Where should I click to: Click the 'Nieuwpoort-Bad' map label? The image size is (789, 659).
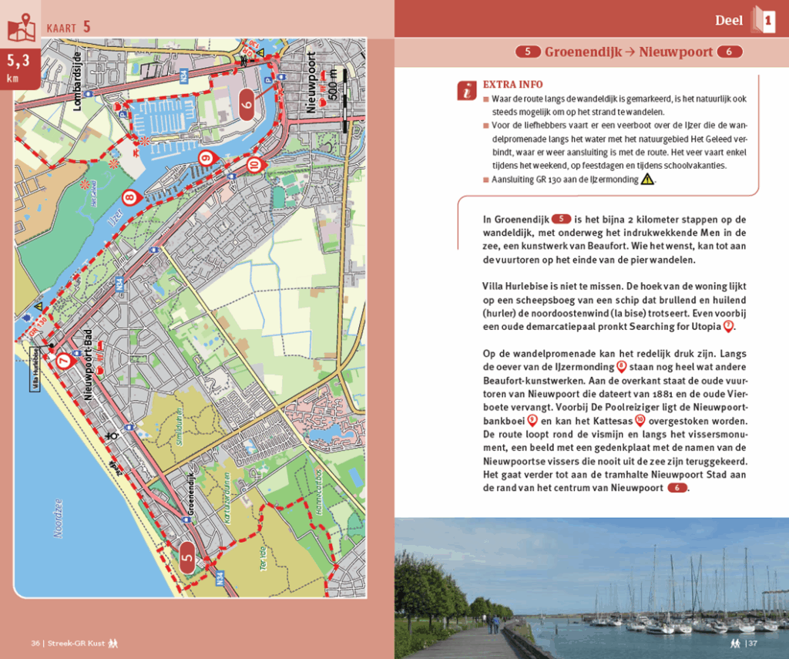point(88,365)
